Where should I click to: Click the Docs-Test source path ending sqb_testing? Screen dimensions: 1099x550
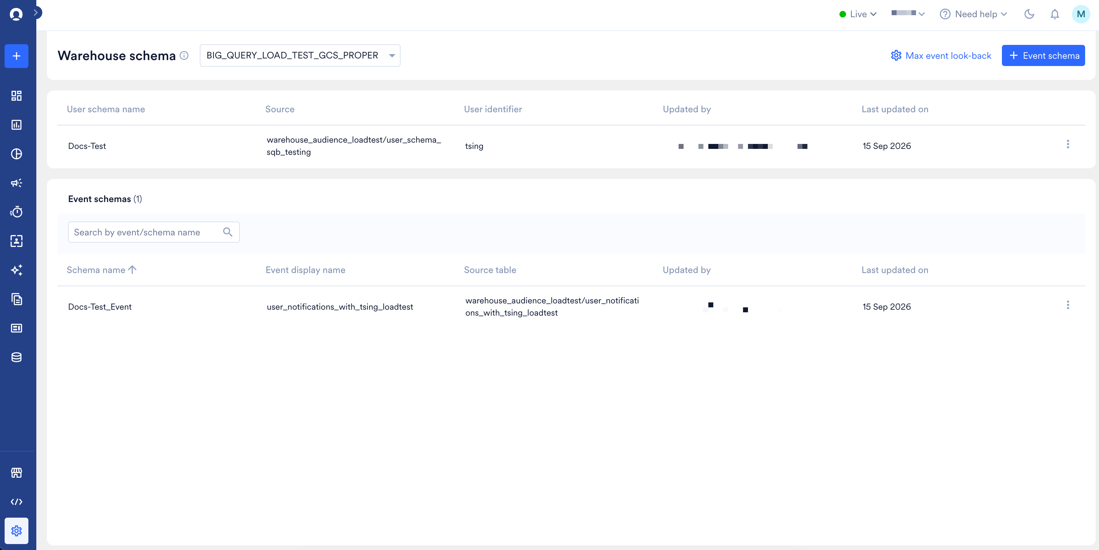click(354, 146)
